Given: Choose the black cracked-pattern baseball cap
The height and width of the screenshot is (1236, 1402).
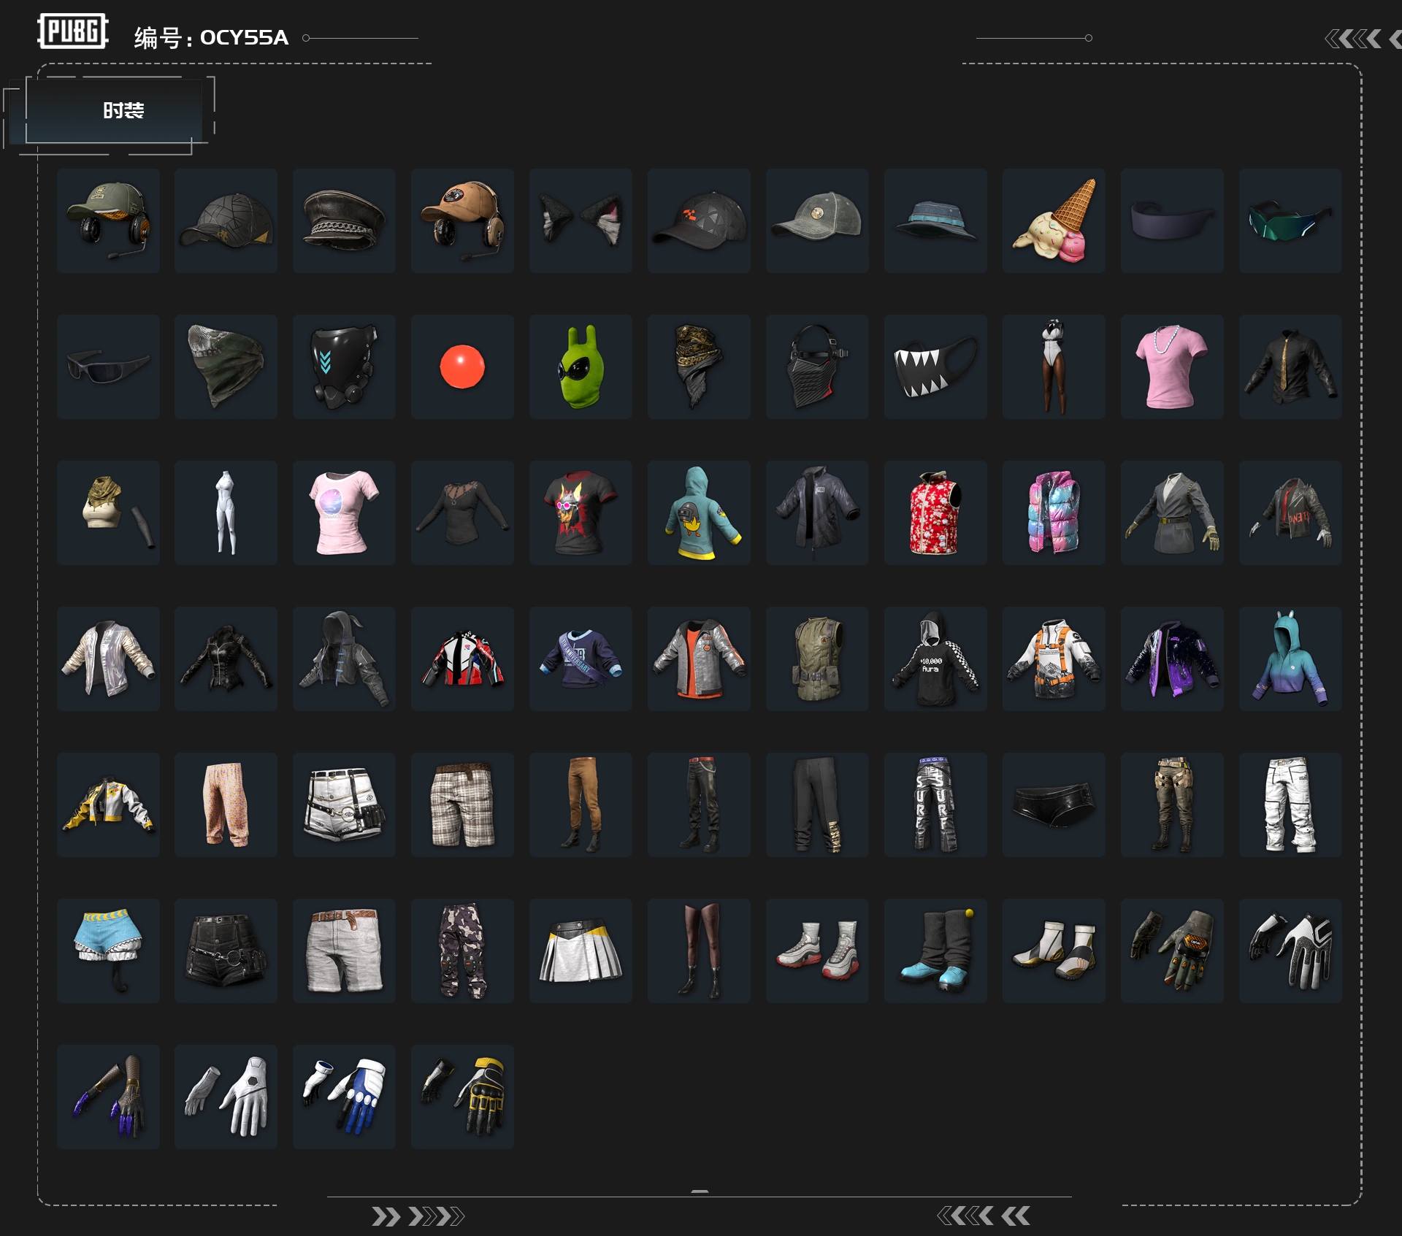Looking at the screenshot, I should pos(226,220).
